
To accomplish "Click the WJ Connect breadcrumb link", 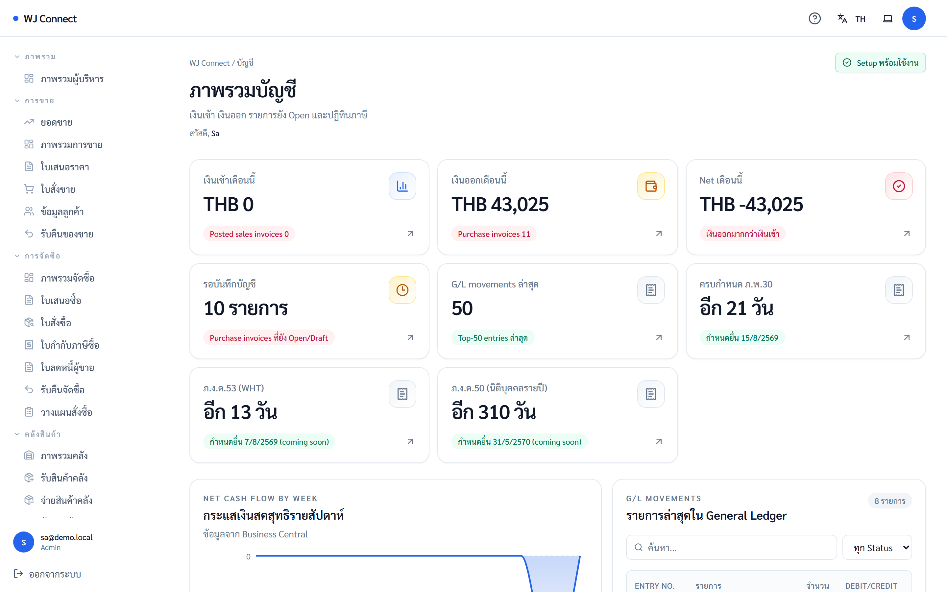I will coord(209,63).
